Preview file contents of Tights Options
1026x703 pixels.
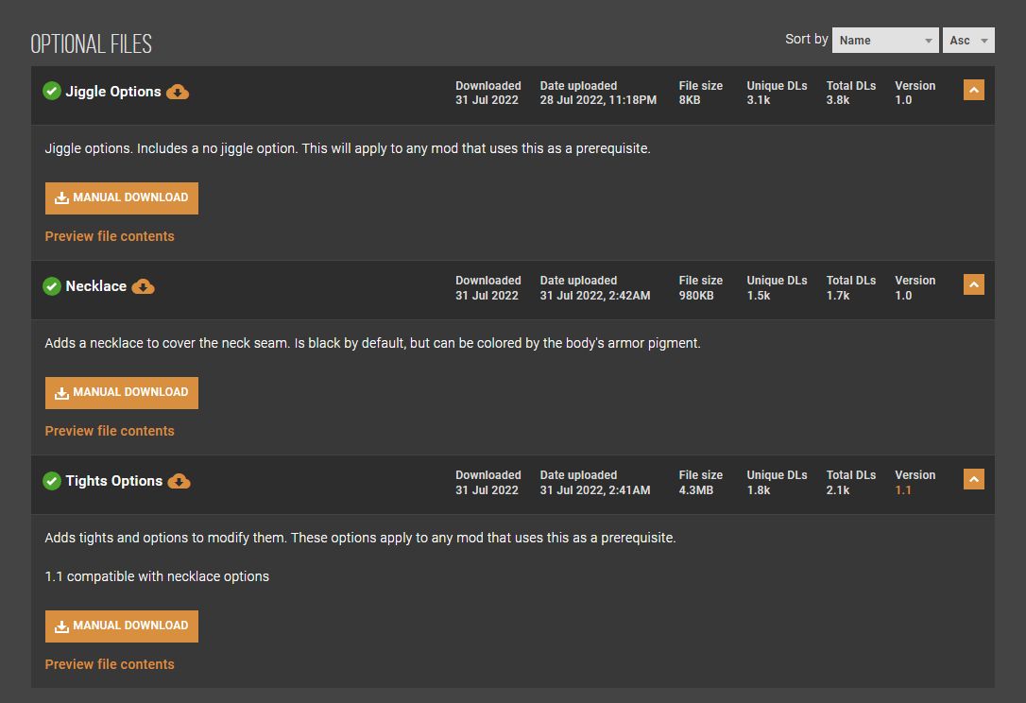pyautogui.click(x=110, y=664)
